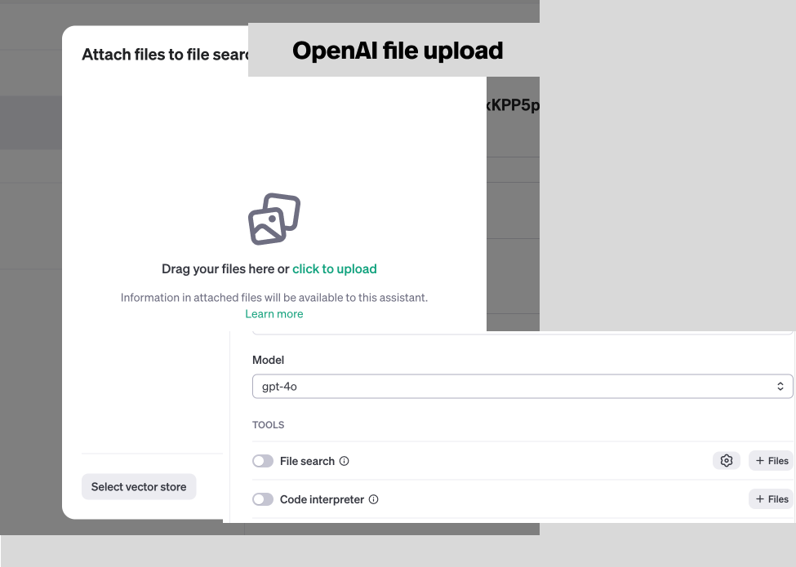
Task: Click the info icon next to Code interpreter
Action: click(373, 498)
